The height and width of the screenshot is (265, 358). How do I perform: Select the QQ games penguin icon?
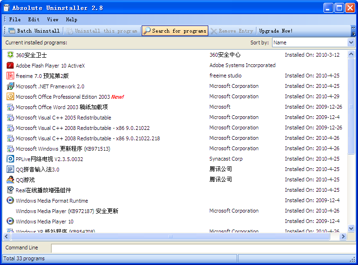(10, 180)
